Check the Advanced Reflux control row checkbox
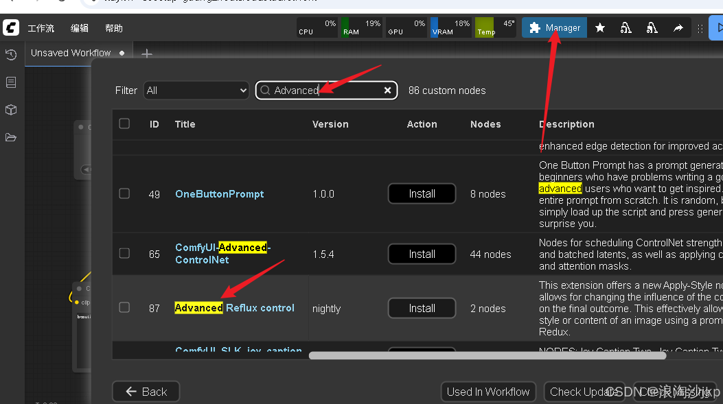The width and height of the screenshot is (723, 404). tap(124, 307)
